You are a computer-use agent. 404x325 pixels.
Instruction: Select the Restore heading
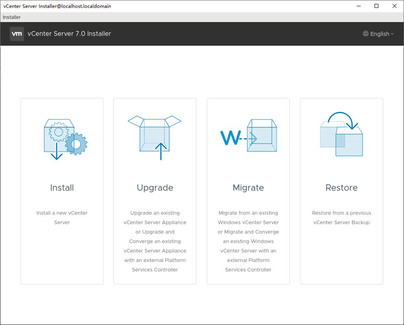(341, 188)
